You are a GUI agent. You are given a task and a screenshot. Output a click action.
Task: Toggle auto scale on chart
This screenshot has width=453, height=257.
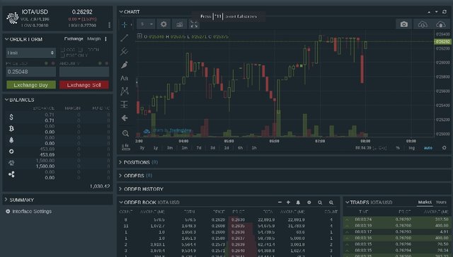(428, 148)
